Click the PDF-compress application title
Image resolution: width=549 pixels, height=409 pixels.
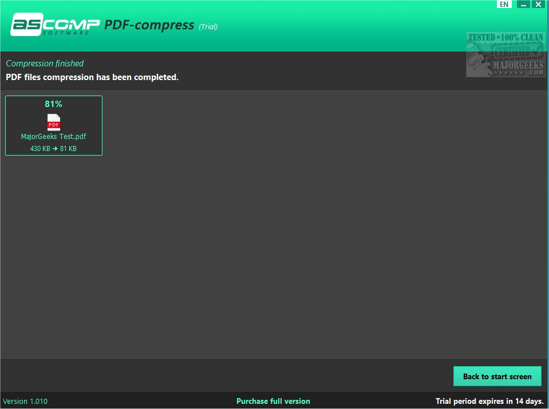coord(149,25)
